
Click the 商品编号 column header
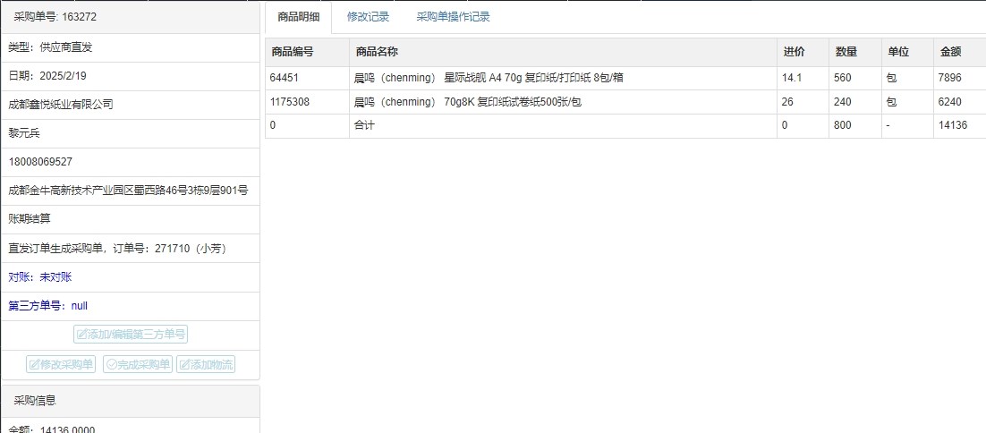coord(308,52)
